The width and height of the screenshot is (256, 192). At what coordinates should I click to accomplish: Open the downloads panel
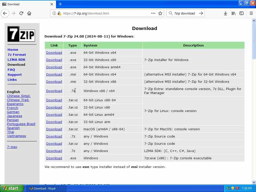pos(225,13)
